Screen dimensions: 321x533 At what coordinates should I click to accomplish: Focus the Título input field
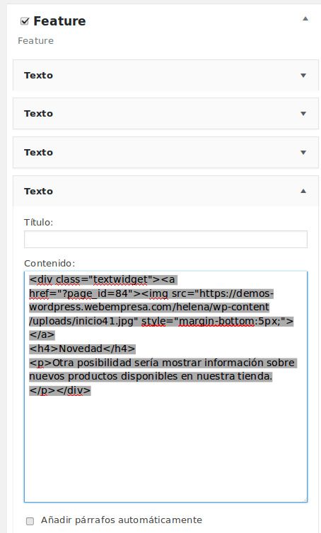tap(165, 240)
